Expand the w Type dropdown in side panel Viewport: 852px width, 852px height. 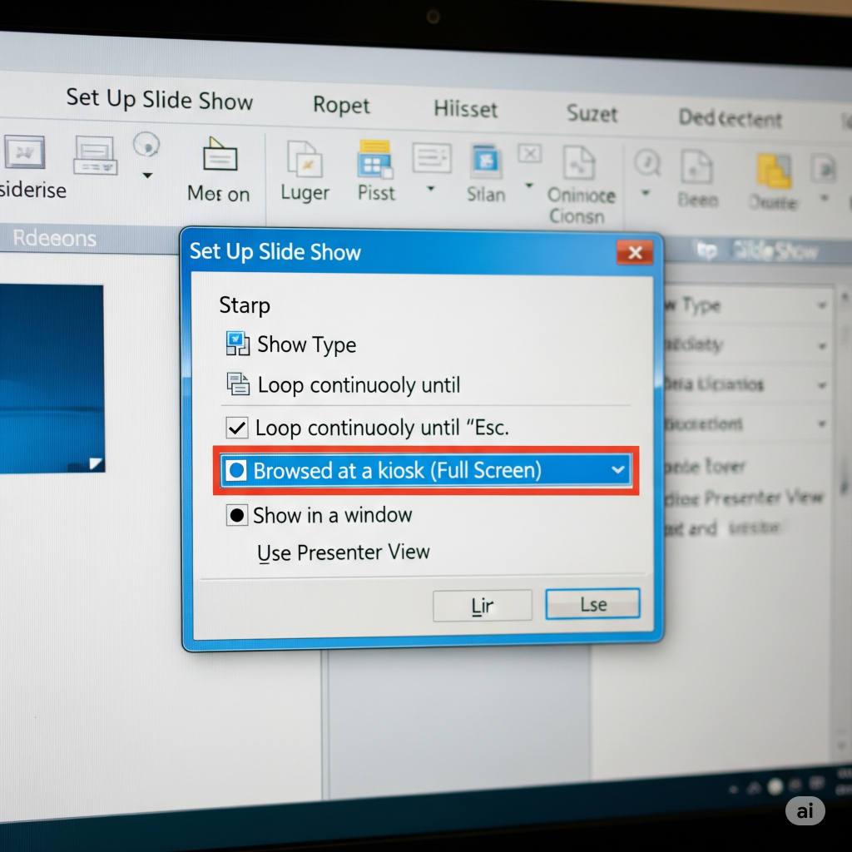822,306
